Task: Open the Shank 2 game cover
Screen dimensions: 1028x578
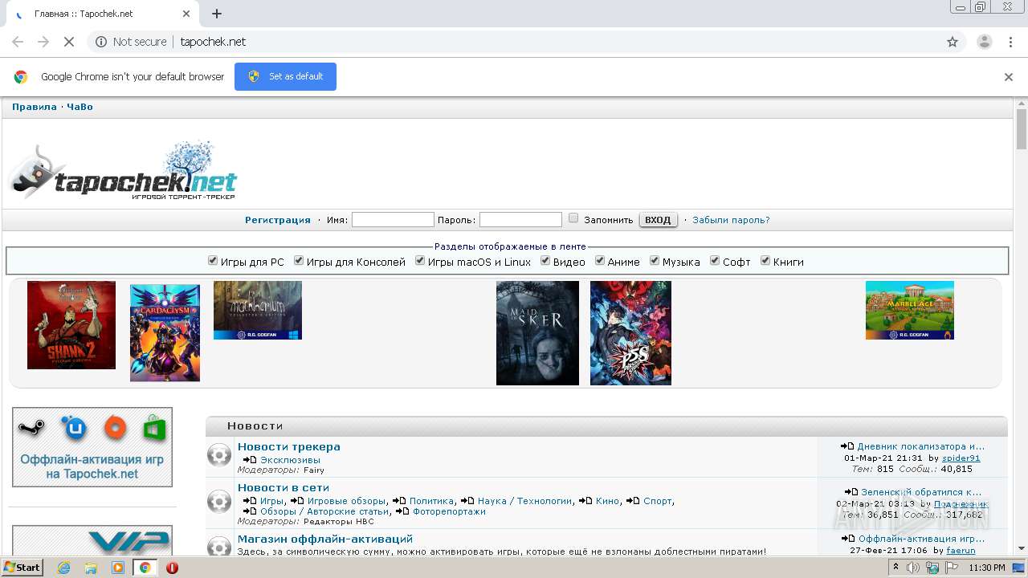Action: coord(71,325)
